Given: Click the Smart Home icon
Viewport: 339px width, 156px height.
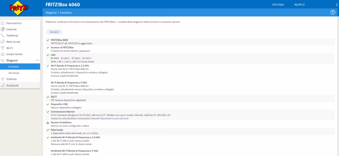Looking at the screenshot, I should (x=3, y=54).
